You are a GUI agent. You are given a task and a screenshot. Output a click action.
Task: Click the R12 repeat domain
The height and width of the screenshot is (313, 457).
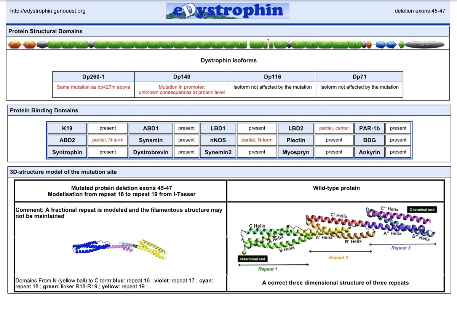click(205, 45)
